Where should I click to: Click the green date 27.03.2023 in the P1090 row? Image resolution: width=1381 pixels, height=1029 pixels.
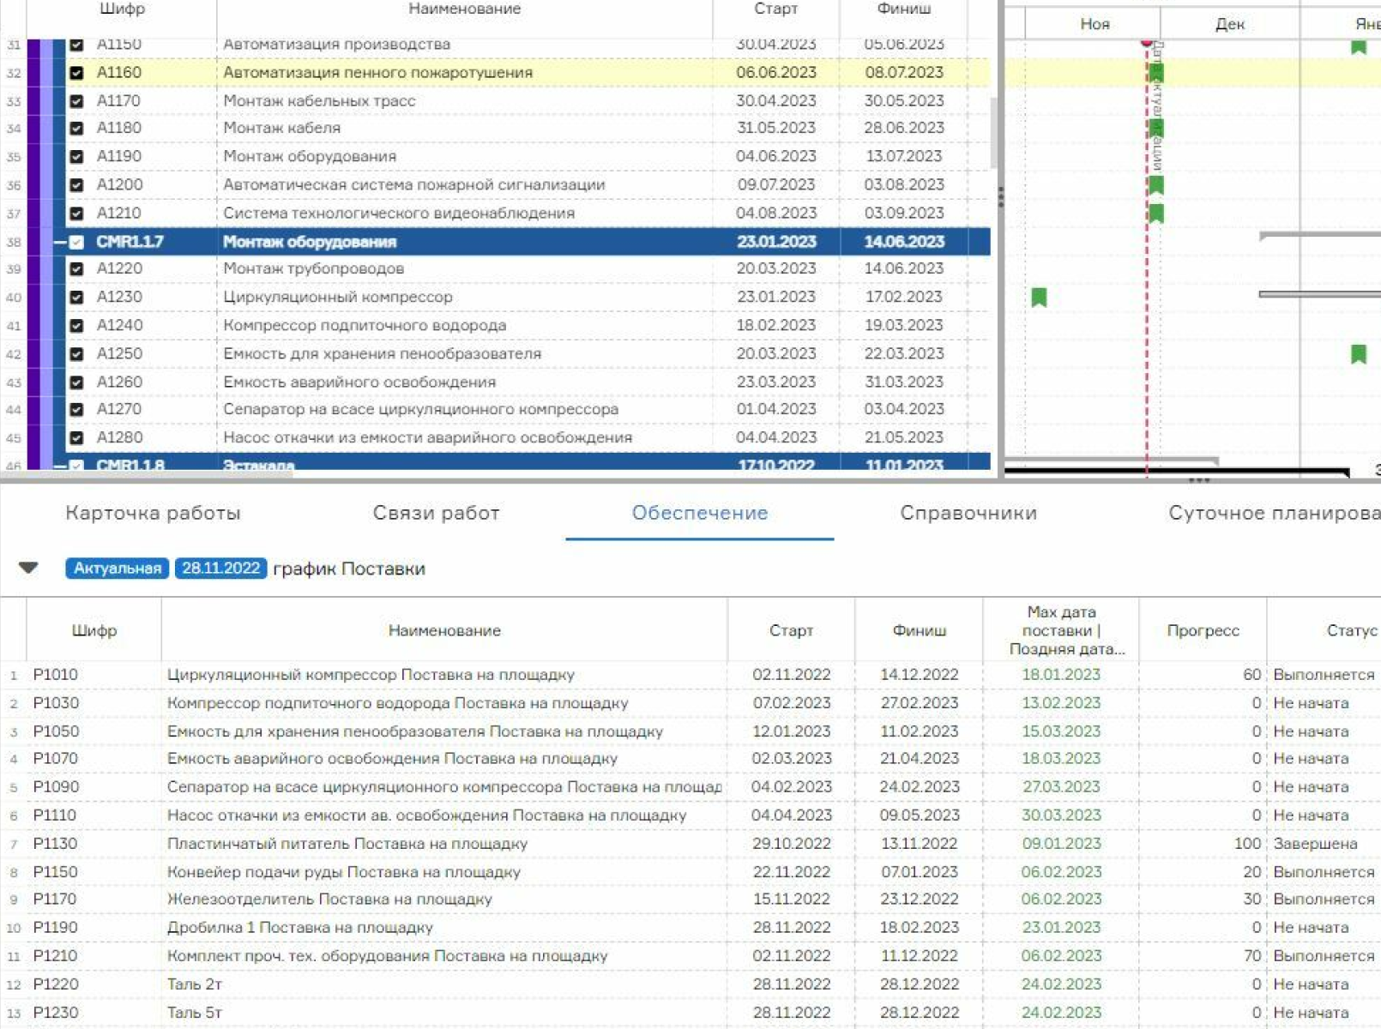tap(1061, 787)
